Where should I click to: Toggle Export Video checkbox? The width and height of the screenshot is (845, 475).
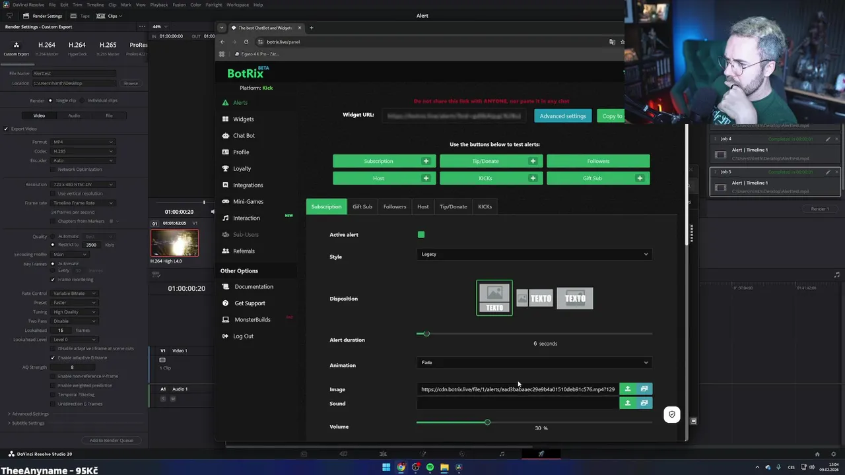click(x=6, y=129)
